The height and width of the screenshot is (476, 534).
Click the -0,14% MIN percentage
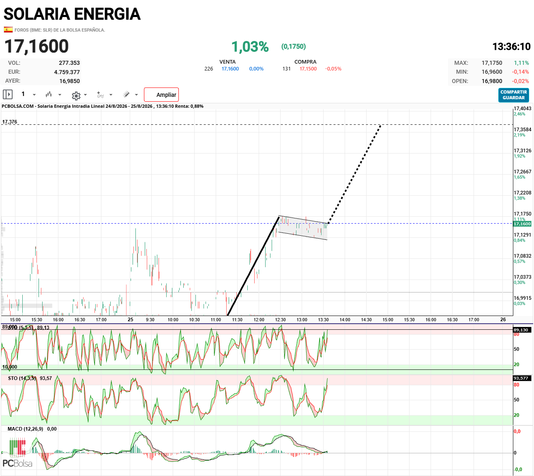coord(520,72)
